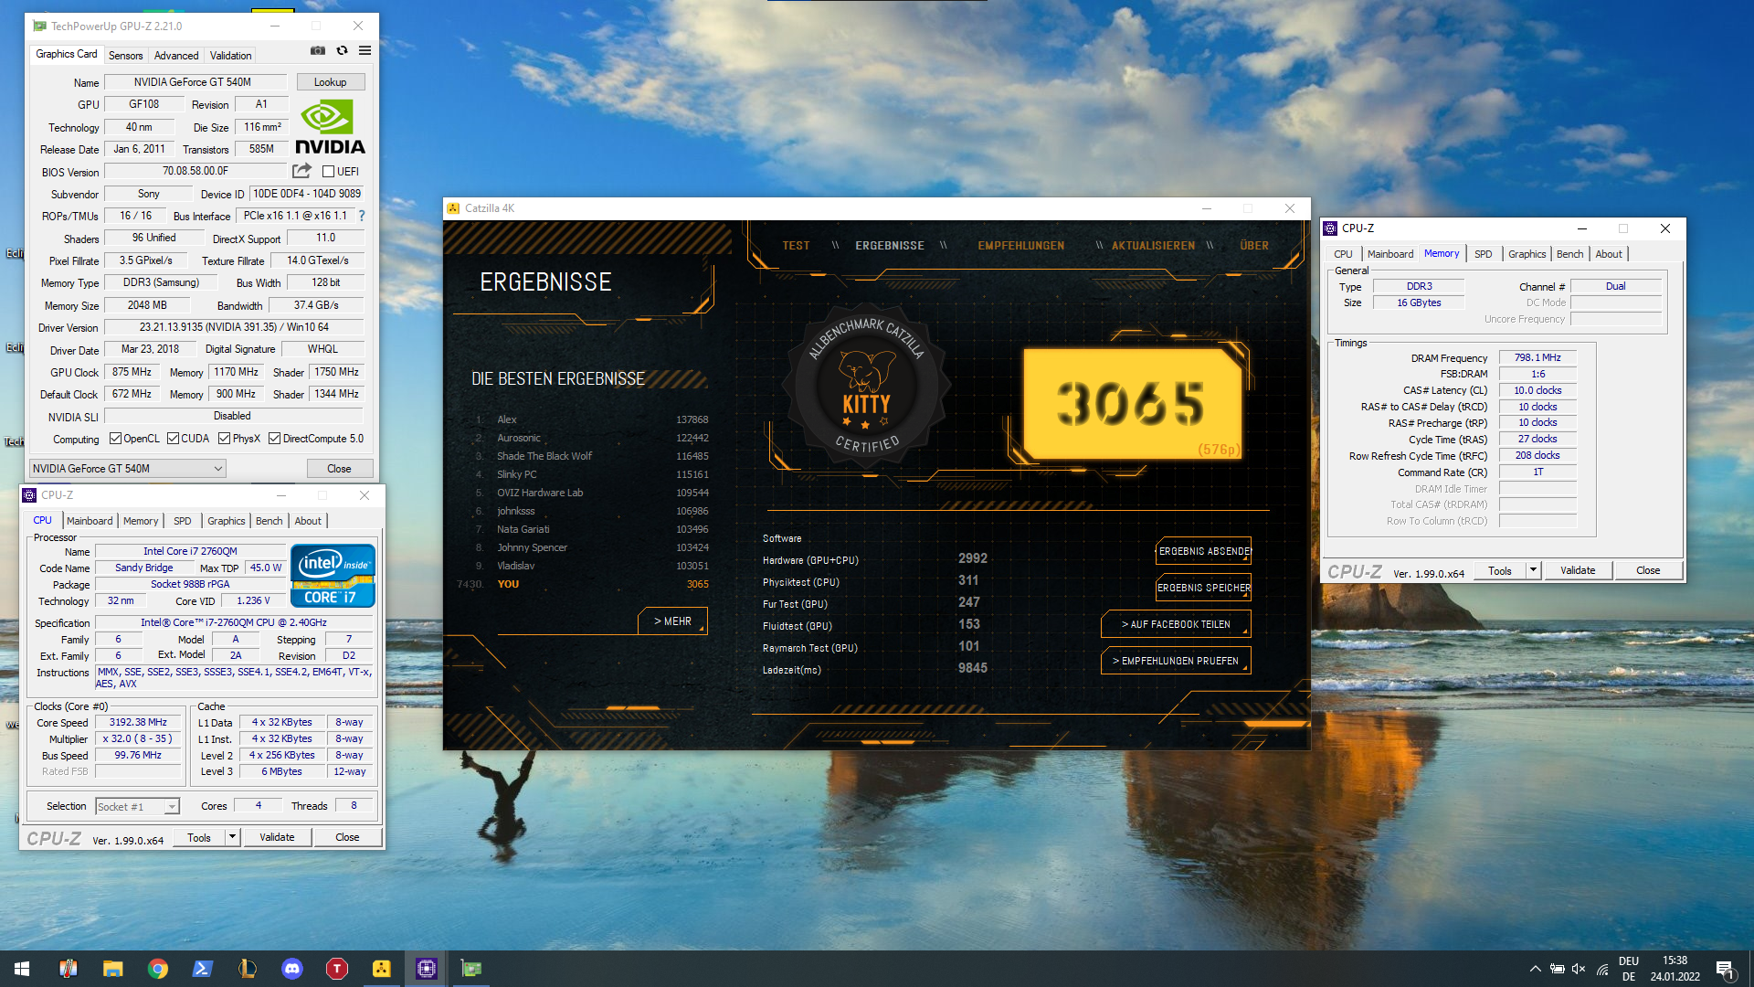Viewport: 1754px width, 987px height.
Task: Toggle the PhysX checkbox
Action: 224,439
